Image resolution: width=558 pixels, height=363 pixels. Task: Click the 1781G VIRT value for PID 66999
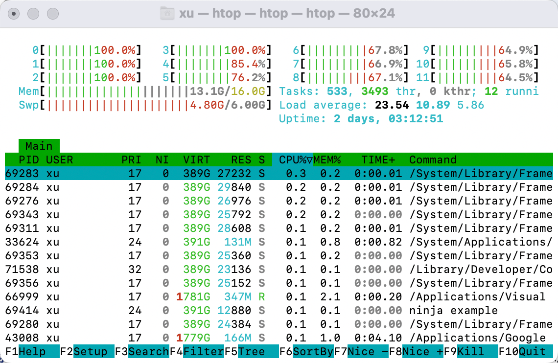193,296
